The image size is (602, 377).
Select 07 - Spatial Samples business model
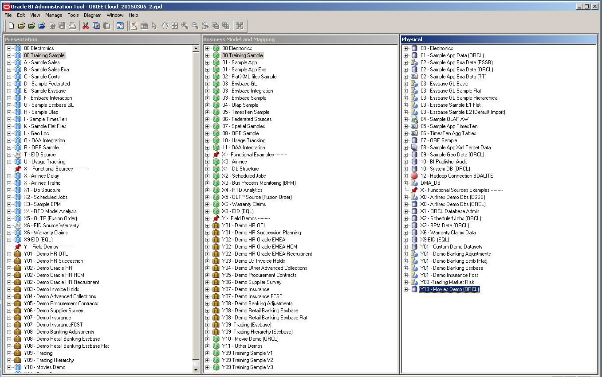(x=244, y=126)
